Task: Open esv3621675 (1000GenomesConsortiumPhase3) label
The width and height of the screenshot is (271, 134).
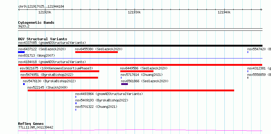Action: click(x=56, y=68)
